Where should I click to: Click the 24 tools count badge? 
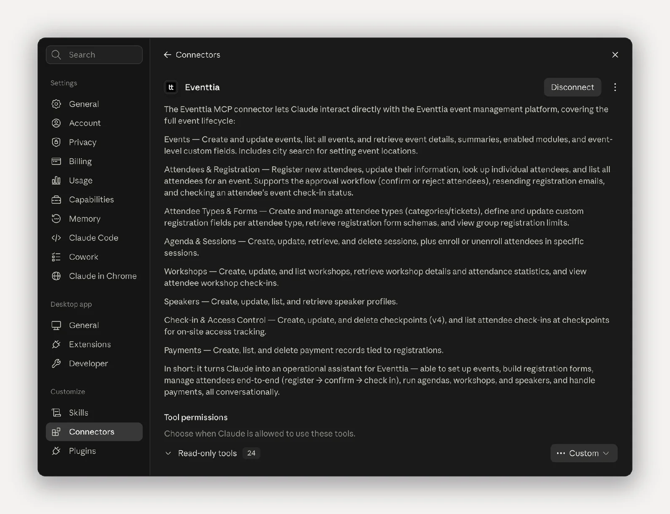[x=251, y=453]
